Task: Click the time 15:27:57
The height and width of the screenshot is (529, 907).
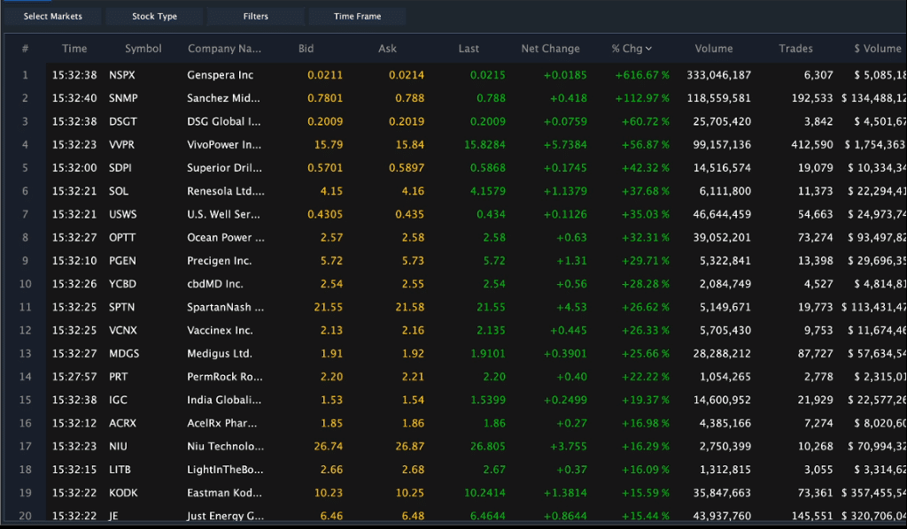Action: coord(74,377)
